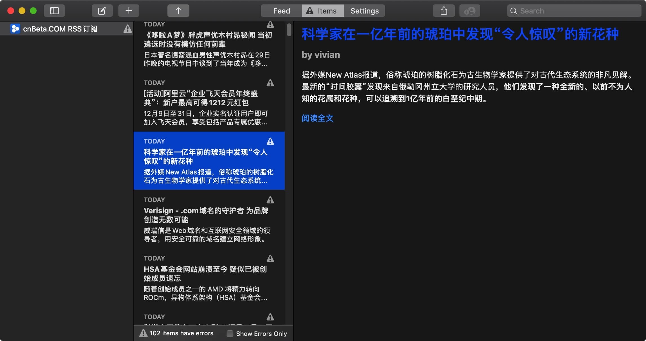Image resolution: width=646 pixels, height=341 pixels.
Task: Switch to the Items tab
Action: tap(323, 11)
